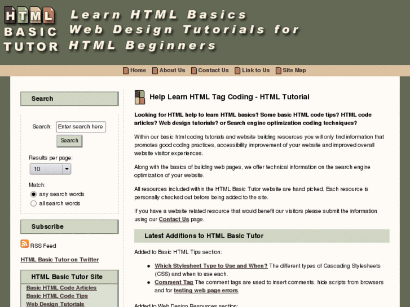Screen dimensions: 410x307
Task: Open the Comment Tag link
Action: 174,282
